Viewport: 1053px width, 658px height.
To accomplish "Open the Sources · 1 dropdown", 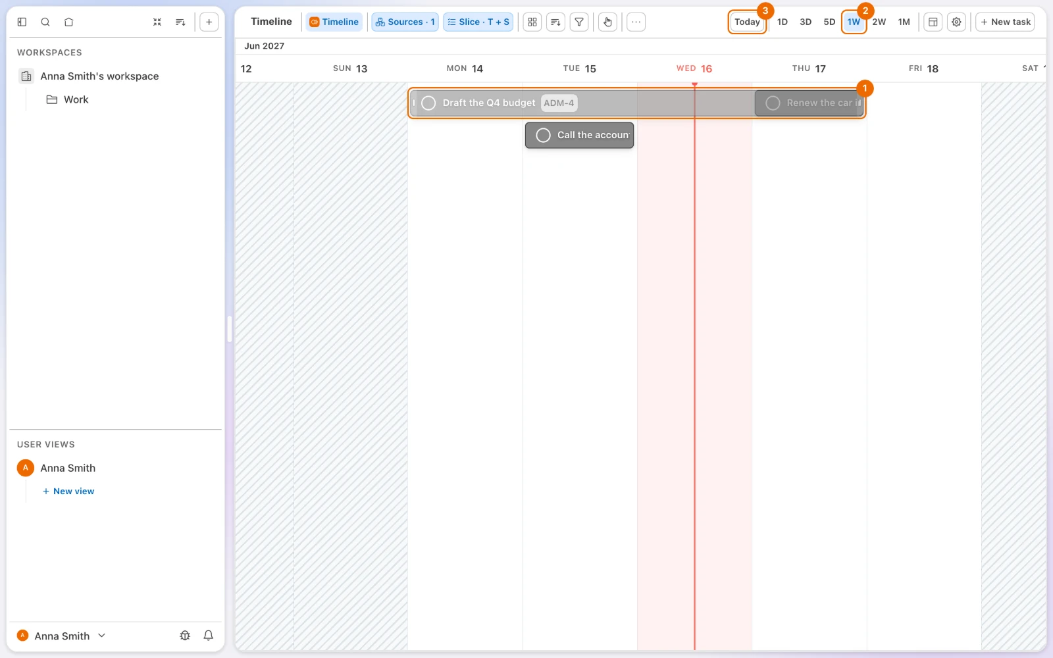I will [x=405, y=22].
